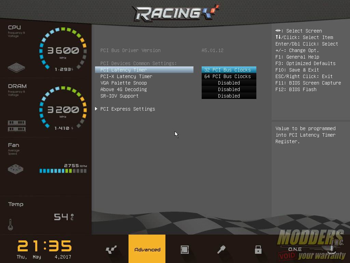Screen dimensions: 350x263
Task: Open the Boot tab wrench icon
Action: (221, 249)
